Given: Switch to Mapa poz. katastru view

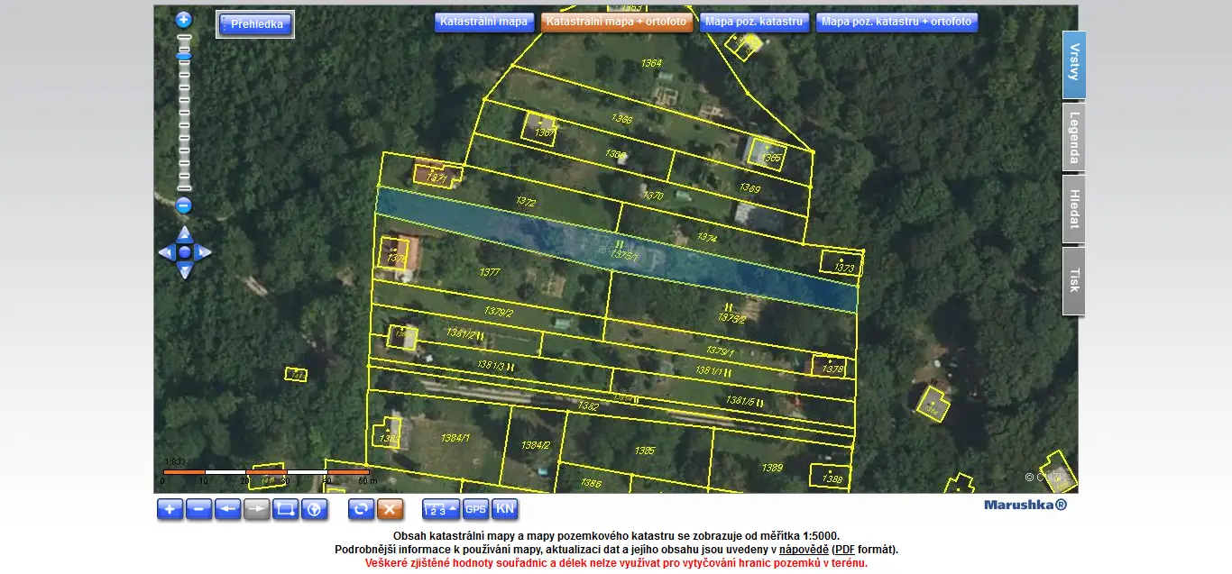Looking at the screenshot, I should point(753,22).
